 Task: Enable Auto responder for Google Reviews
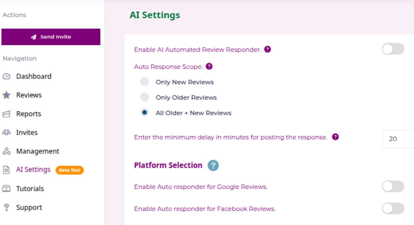click(x=393, y=186)
